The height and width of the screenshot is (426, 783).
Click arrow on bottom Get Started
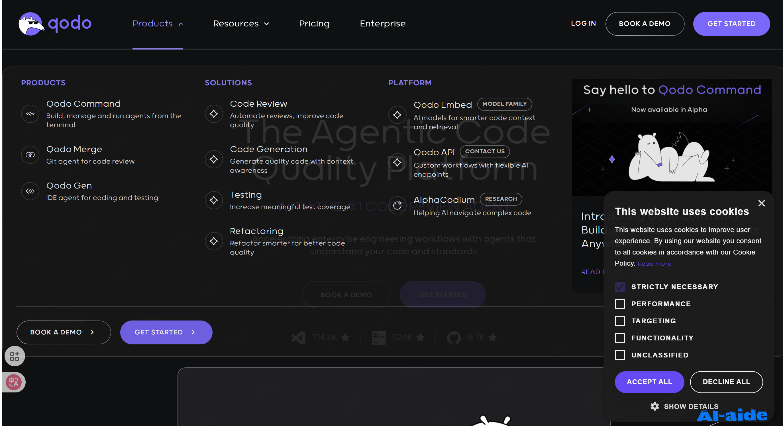pos(193,332)
